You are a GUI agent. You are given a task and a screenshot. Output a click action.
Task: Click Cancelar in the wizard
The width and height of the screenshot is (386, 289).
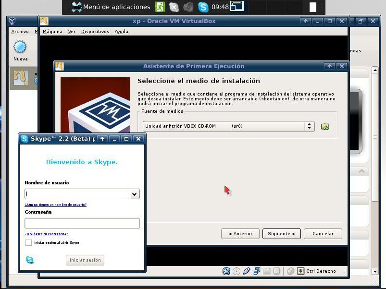[323, 234]
